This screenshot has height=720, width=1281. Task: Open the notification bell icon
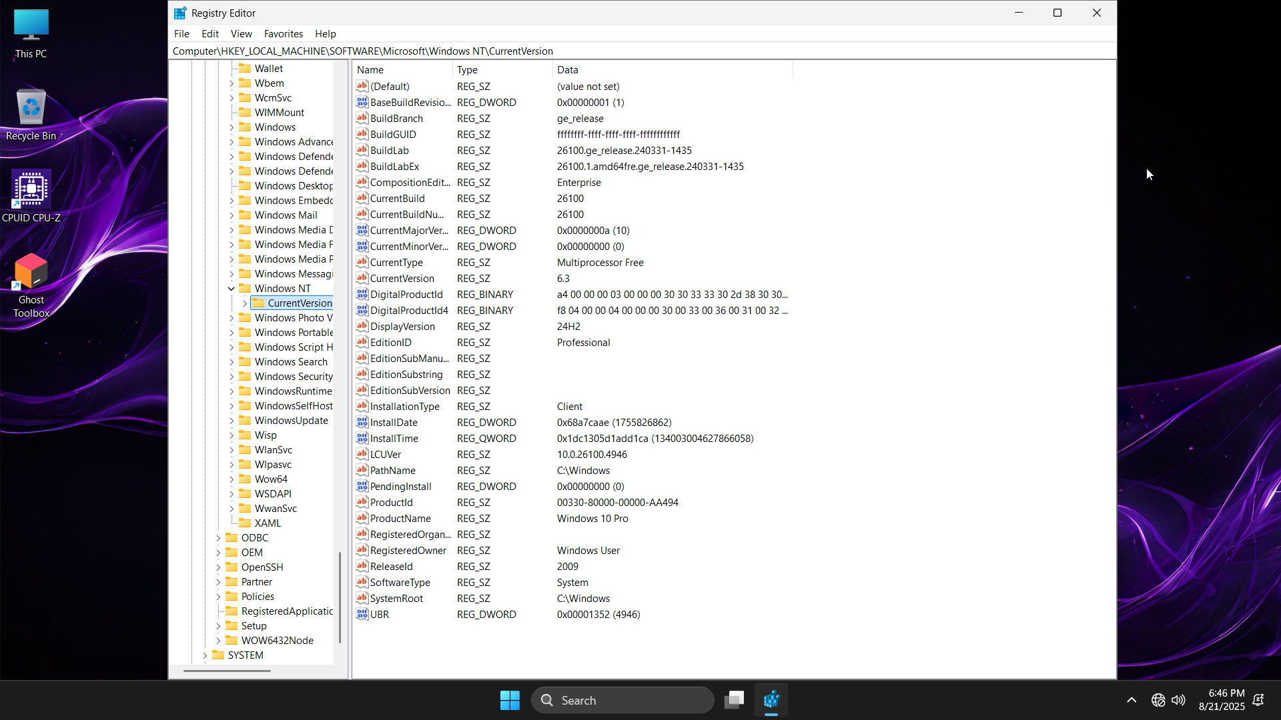pyautogui.click(x=1258, y=700)
